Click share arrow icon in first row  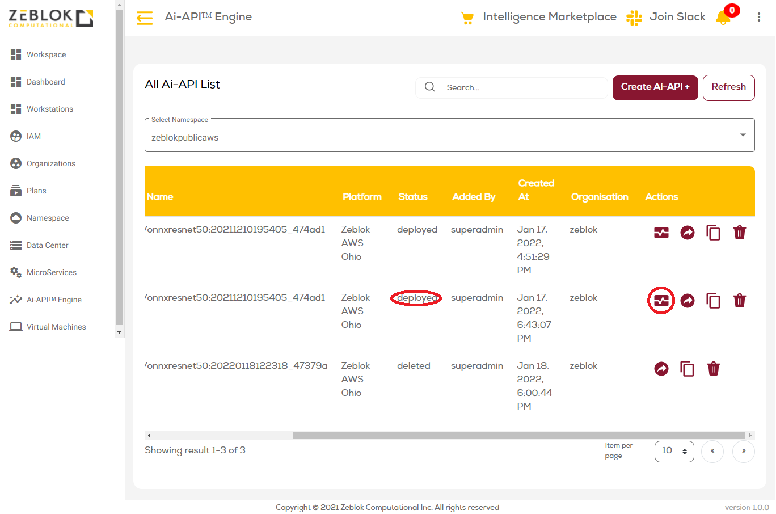coord(688,233)
